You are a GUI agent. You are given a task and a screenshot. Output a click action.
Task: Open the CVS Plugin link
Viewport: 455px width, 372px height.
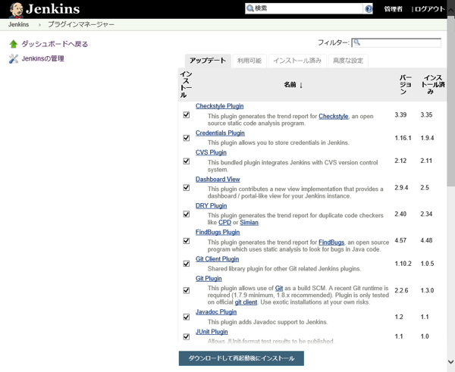click(x=211, y=152)
